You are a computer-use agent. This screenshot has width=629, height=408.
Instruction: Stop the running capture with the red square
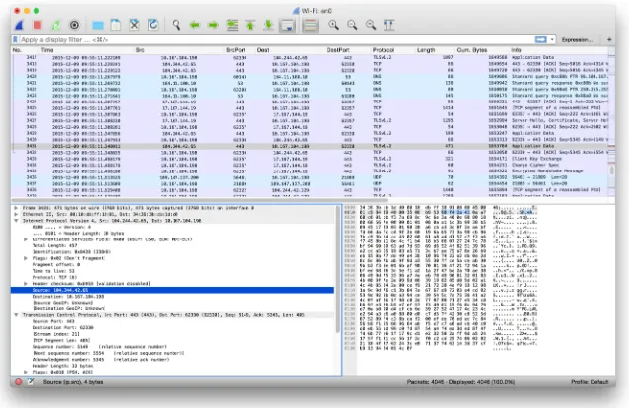pyautogui.click(x=37, y=25)
